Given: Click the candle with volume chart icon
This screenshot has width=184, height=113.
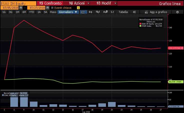Looking at the screenshot, I should click(x=105, y=12).
